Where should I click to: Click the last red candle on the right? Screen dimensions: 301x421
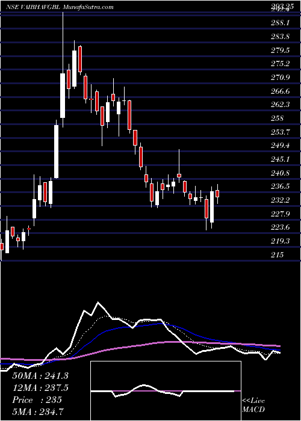point(217,194)
